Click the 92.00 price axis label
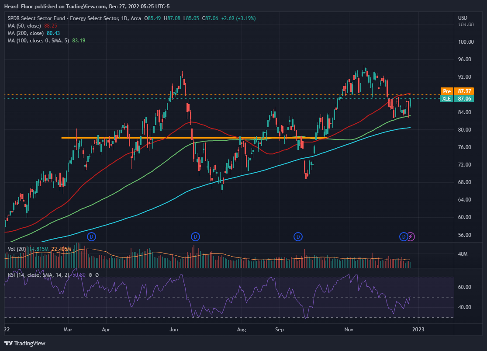This screenshot has height=351, width=487. coord(465,77)
